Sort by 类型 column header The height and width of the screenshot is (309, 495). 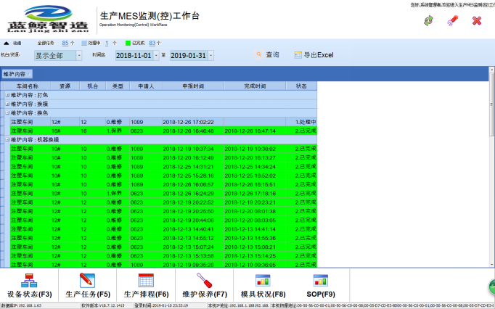point(118,86)
